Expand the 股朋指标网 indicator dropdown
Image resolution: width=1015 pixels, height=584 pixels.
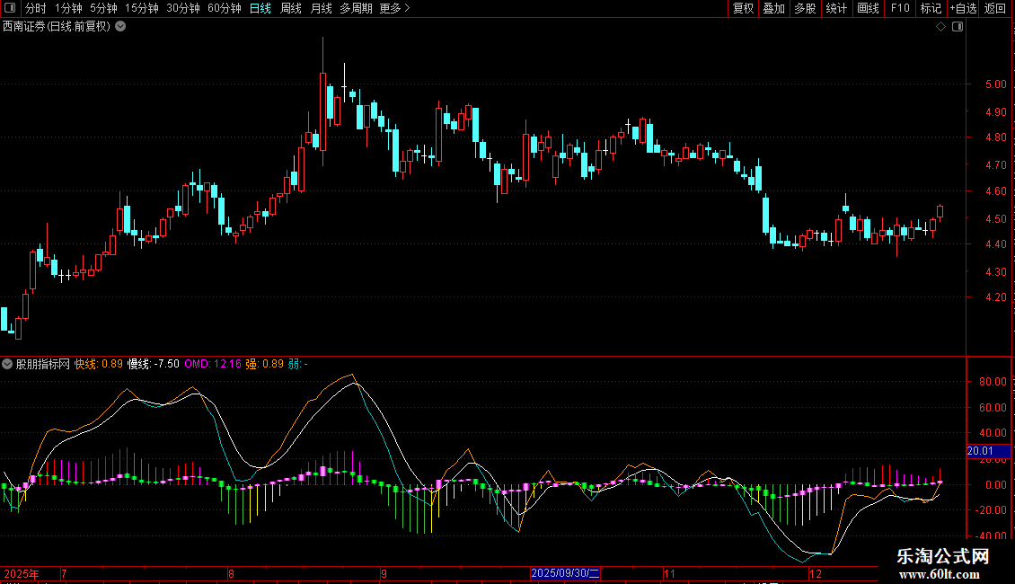[8, 365]
